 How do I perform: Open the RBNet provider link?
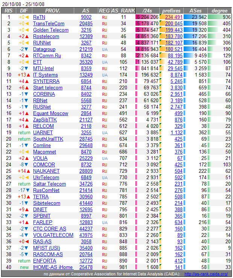(x=40, y=101)
